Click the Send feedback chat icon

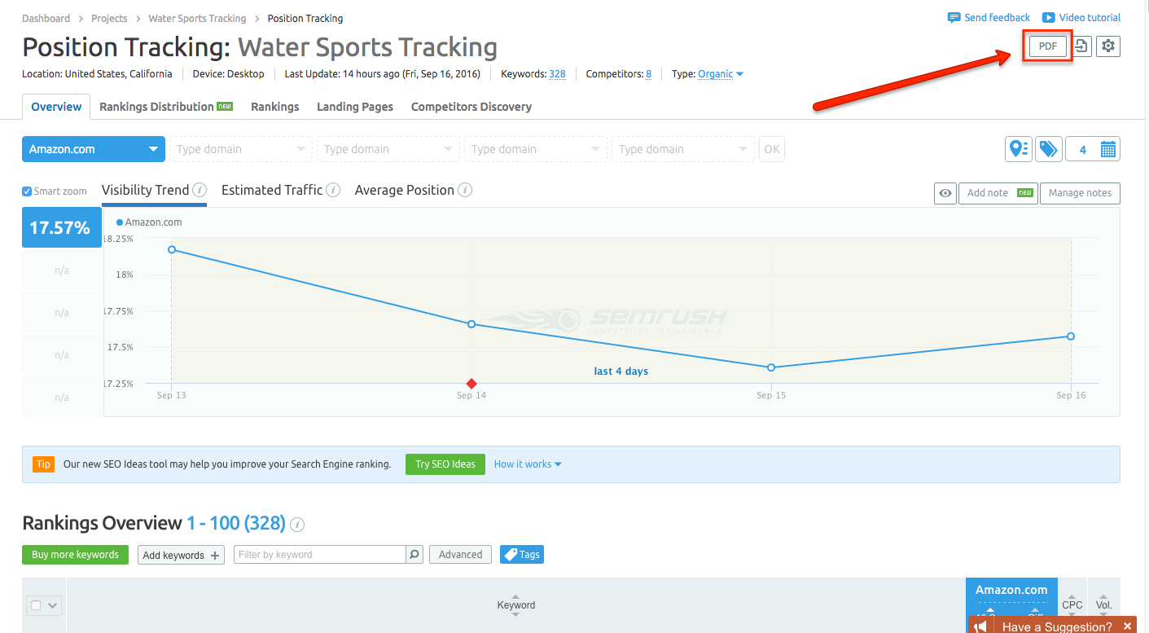[x=955, y=17]
